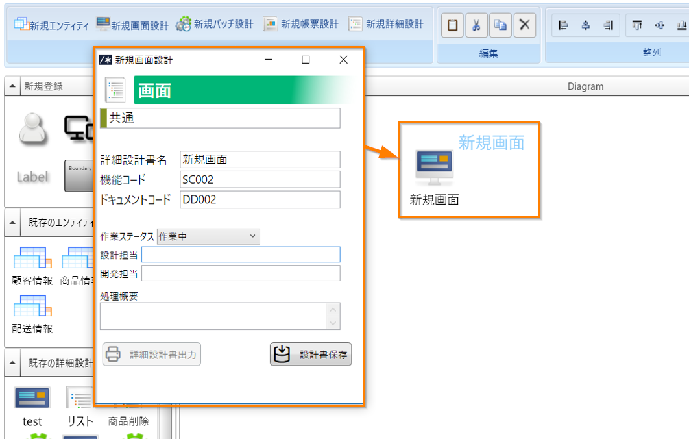Select 新規帳票設計 in the toolbar
This screenshot has height=439, width=689.
(x=301, y=25)
